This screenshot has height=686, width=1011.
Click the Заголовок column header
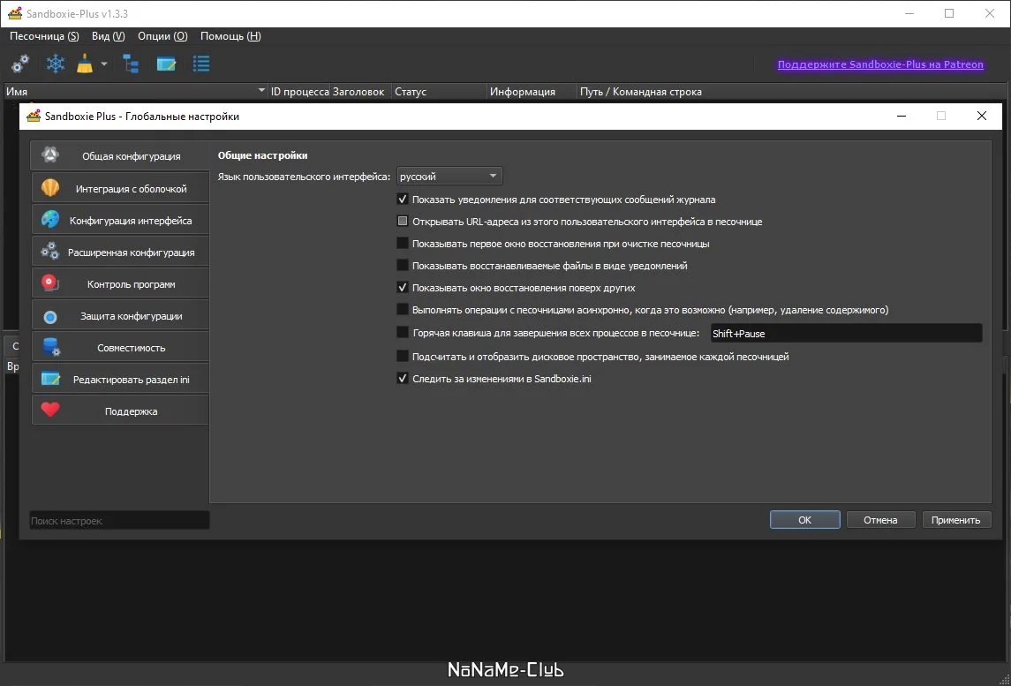click(x=358, y=92)
